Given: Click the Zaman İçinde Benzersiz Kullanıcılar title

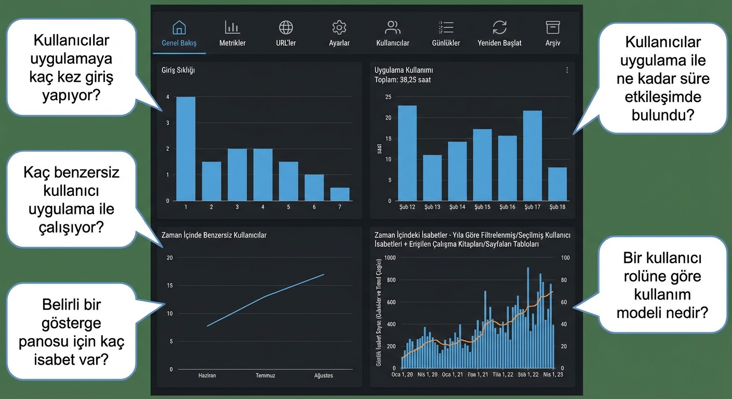Looking at the screenshot, I should click(214, 235).
